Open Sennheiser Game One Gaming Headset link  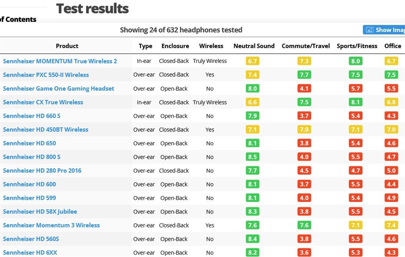point(59,88)
